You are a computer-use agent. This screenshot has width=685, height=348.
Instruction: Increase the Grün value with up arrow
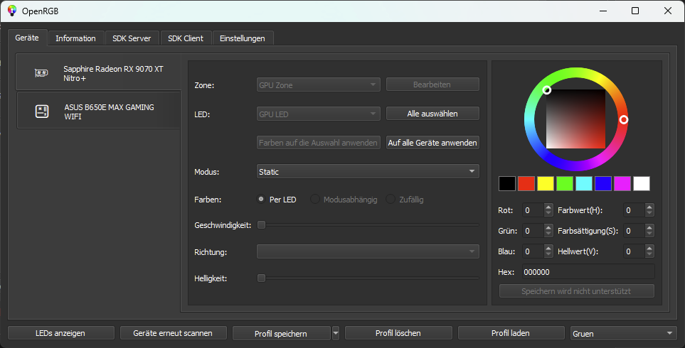click(548, 227)
